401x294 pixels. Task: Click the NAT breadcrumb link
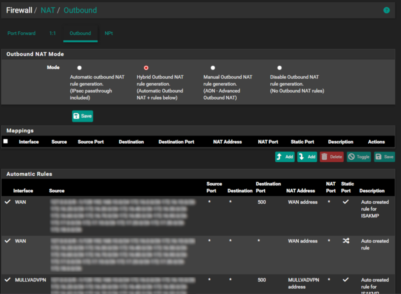point(48,10)
